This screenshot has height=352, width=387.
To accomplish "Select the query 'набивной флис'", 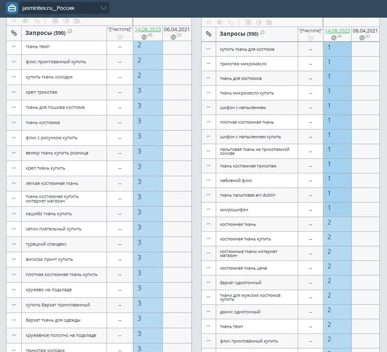I will tap(236, 181).
